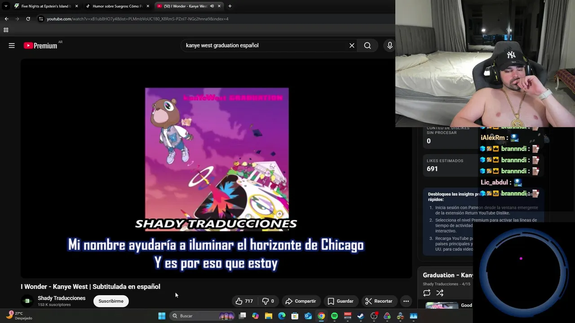Viewport: 575px width, 323px height.
Task: Open Outlook from the taskbar
Action: 308,316
